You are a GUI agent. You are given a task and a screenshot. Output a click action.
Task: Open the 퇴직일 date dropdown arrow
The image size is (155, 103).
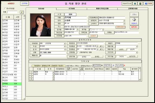point(103,30)
